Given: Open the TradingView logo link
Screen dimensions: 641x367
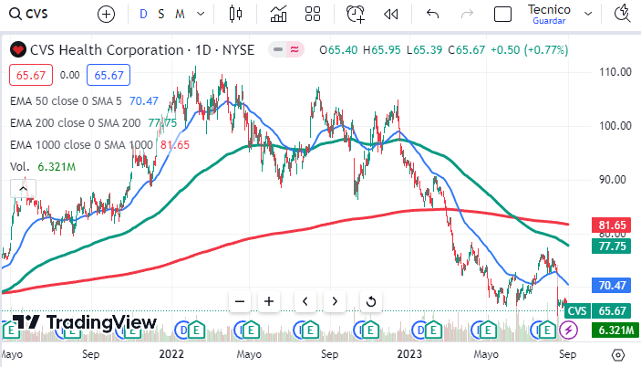Looking at the screenshot, I should tap(84, 322).
